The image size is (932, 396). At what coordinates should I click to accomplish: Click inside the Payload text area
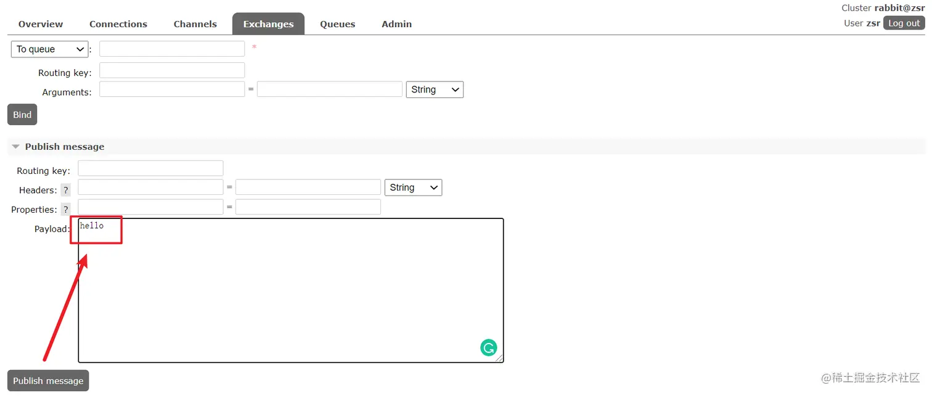pyautogui.click(x=291, y=290)
